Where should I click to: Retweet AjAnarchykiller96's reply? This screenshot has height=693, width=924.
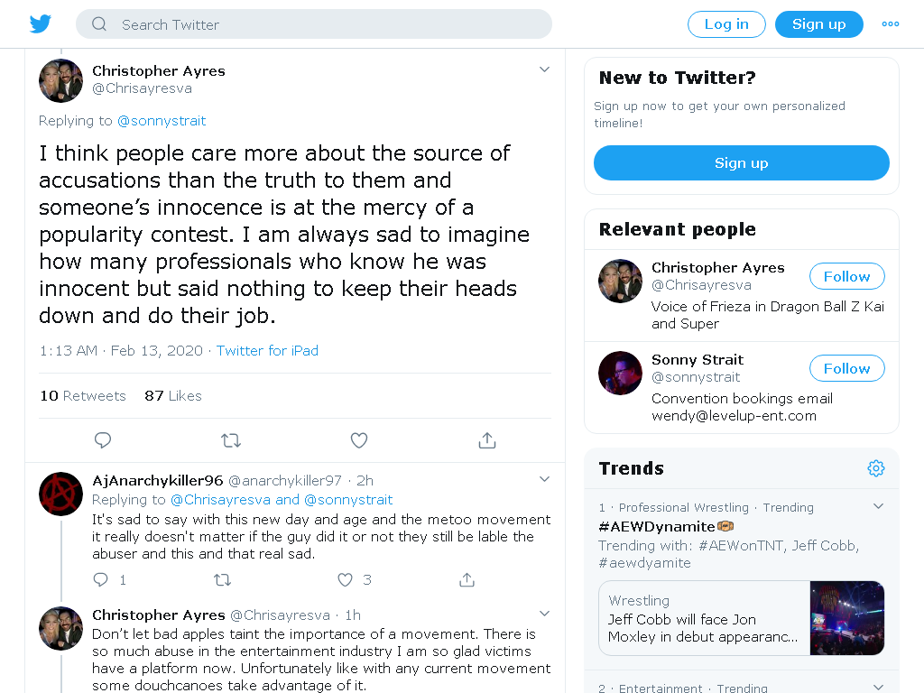point(222,580)
